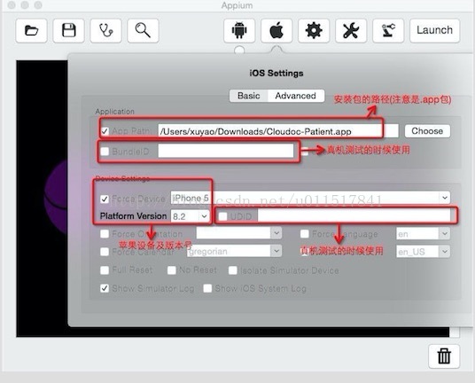The height and width of the screenshot is (383, 475).
Task: Enable the Force Language checkbox
Action: [305, 234]
